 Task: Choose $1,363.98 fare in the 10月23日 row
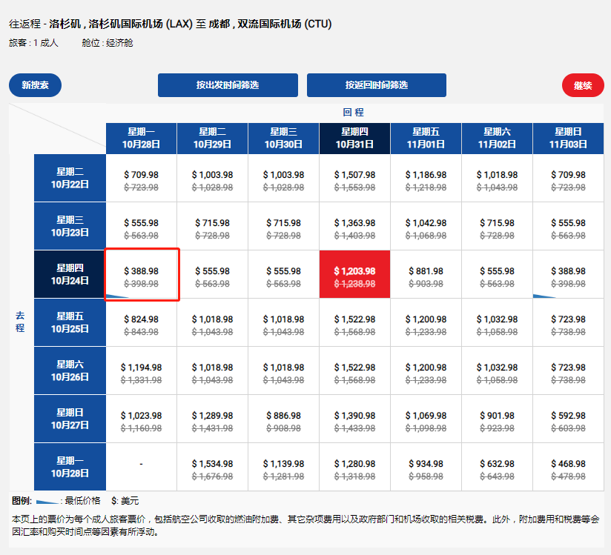pyautogui.click(x=354, y=226)
